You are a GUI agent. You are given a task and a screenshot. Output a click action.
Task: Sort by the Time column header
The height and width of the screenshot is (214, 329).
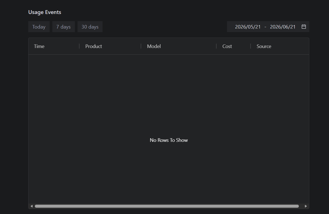(39, 46)
